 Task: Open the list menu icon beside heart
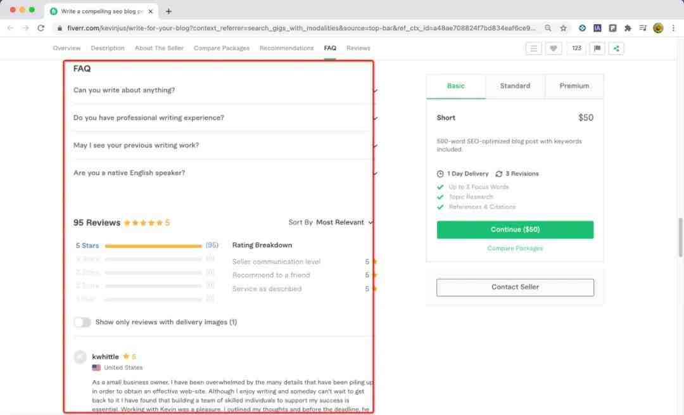(x=534, y=48)
